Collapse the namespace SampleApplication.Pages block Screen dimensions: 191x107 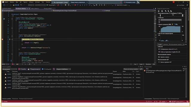[x=12, y=14]
